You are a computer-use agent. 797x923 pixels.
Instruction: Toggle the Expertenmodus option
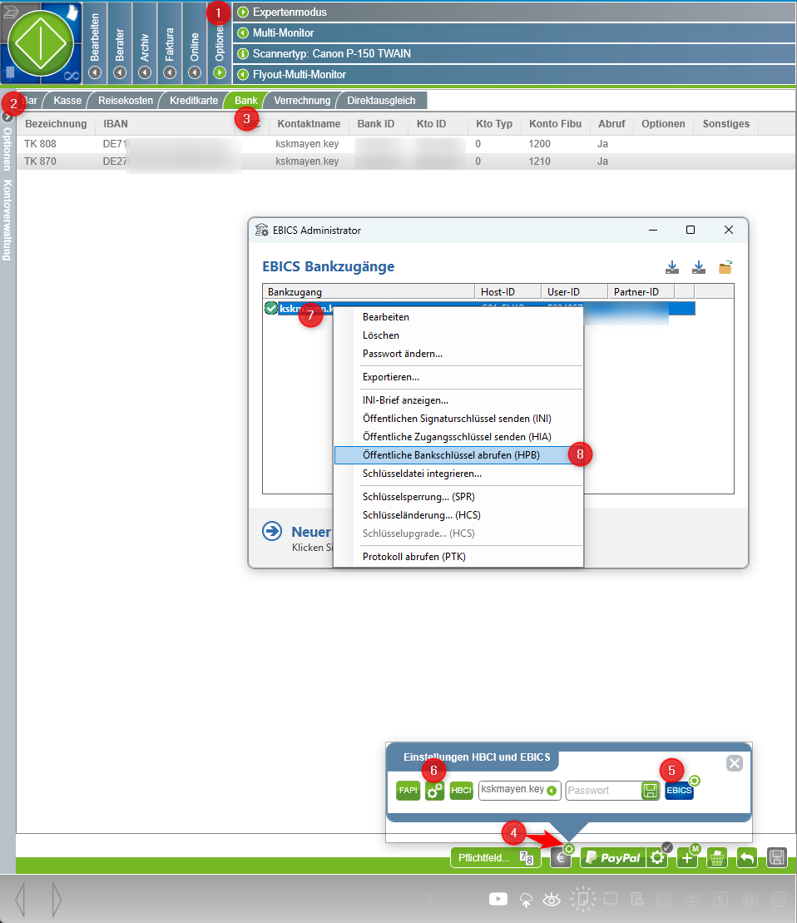243,12
